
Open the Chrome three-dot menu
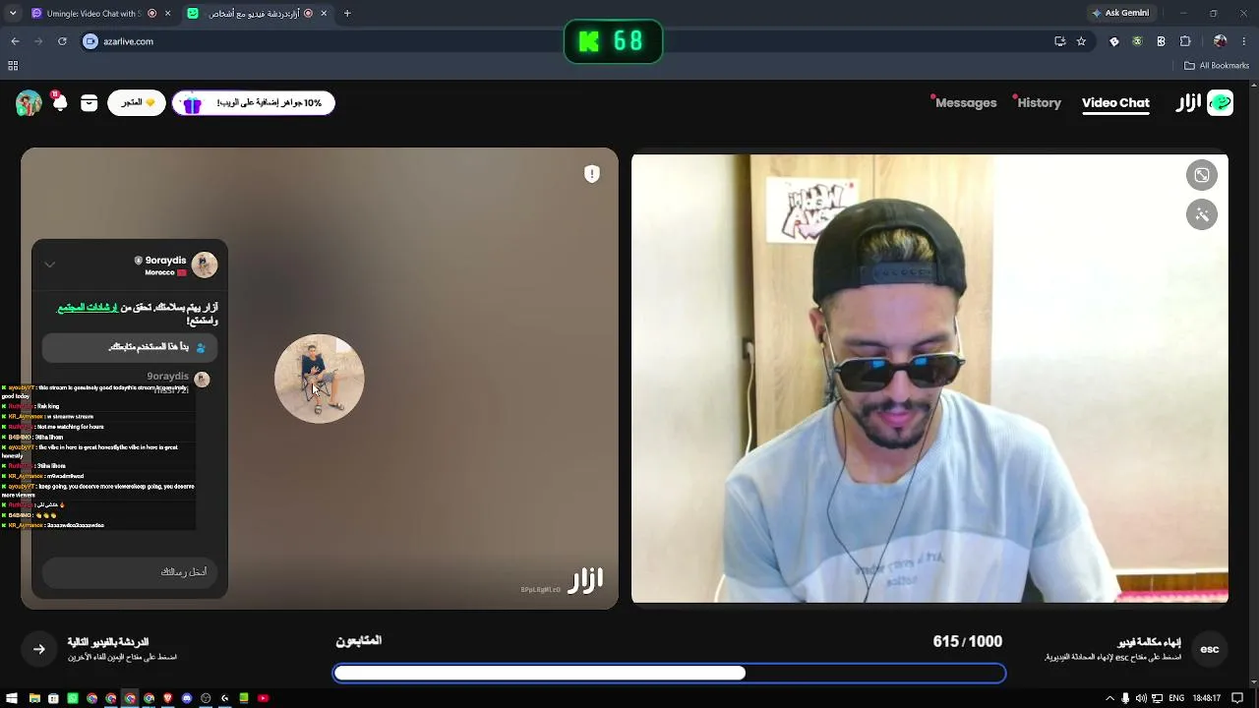(x=1245, y=41)
